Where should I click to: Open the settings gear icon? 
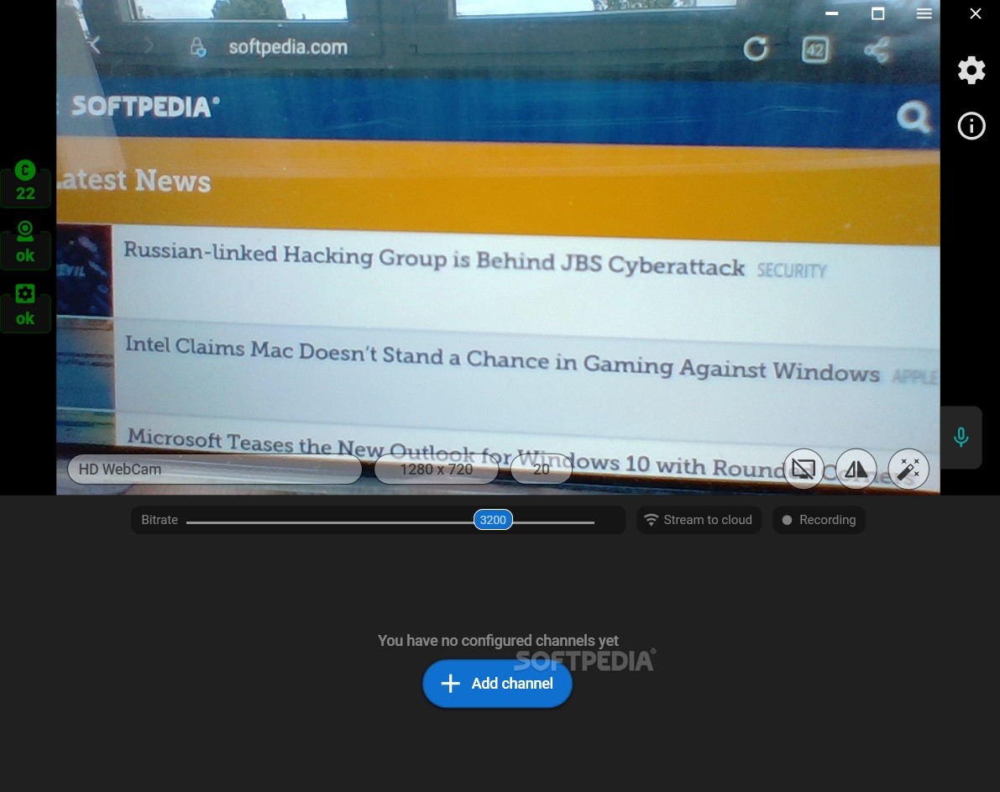click(971, 71)
